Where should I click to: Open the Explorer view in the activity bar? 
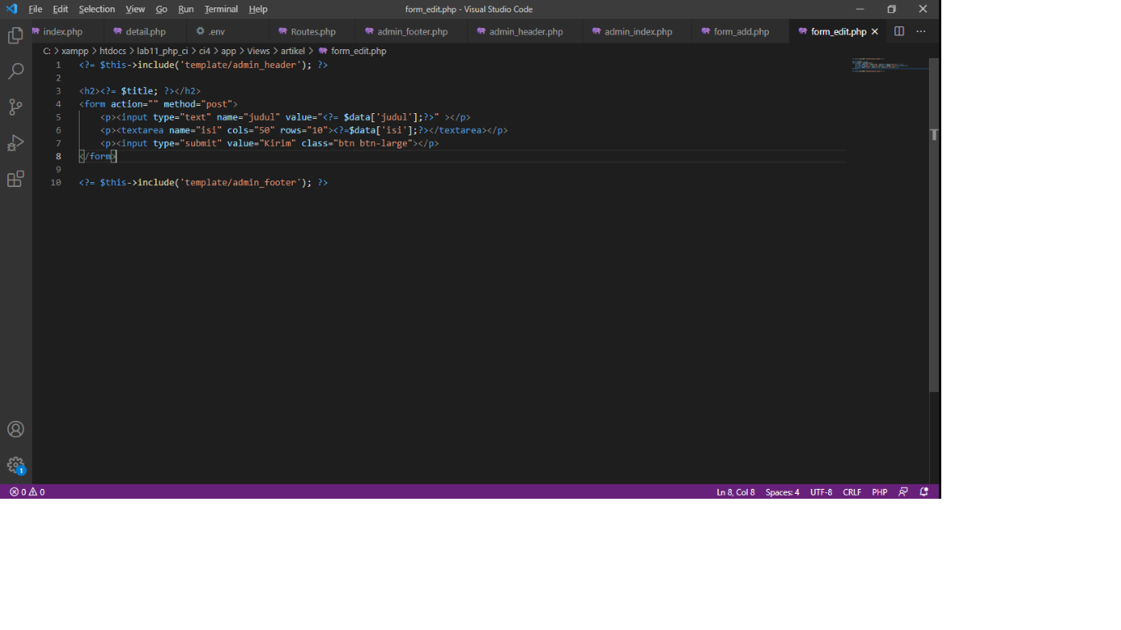click(x=16, y=35)
